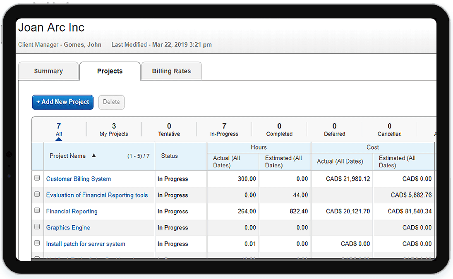This screenshot has width=453, height=279.
Task: Open the Graphics Engine project
Action: coord(68,228)
